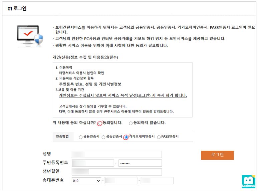Viewport: 258px width, 191px height.
Task: Click the orange 로그인 button
Action: point(217,155)
